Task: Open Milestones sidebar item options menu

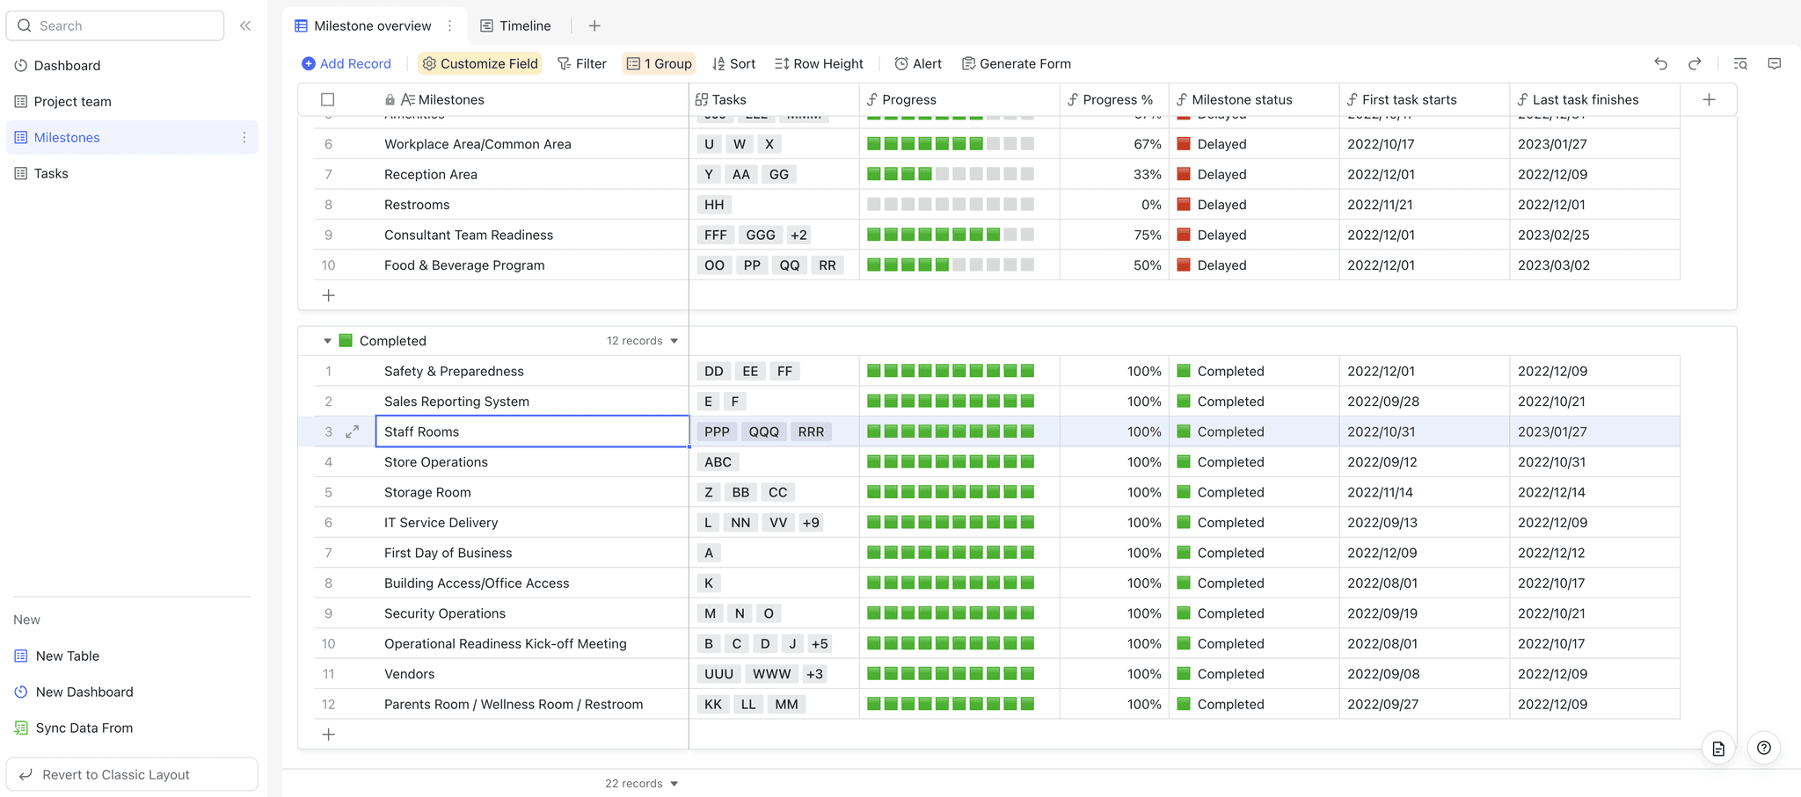Action: 244,137
